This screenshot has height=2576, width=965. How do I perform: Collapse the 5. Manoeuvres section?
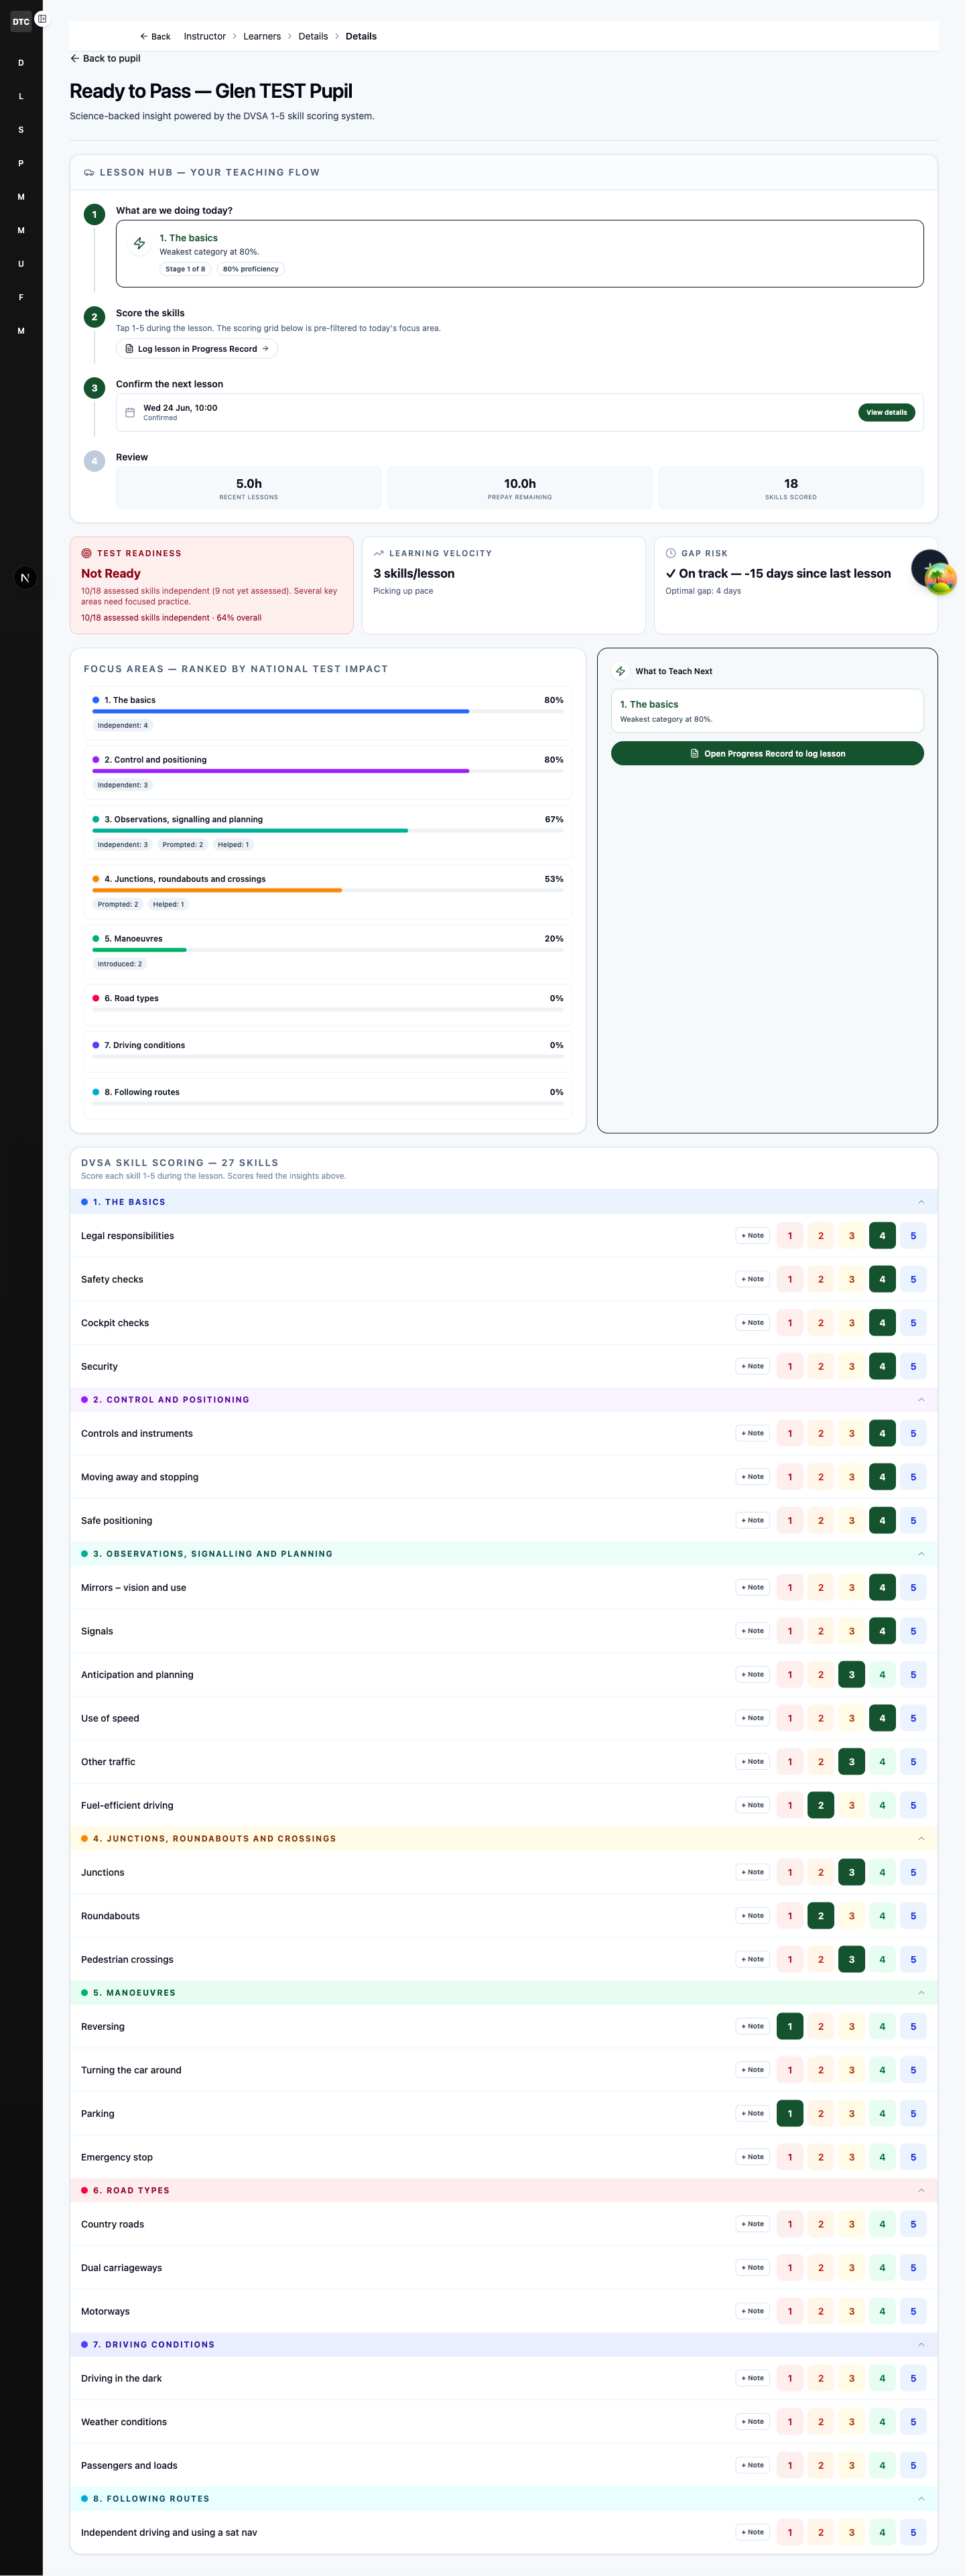921,1993
